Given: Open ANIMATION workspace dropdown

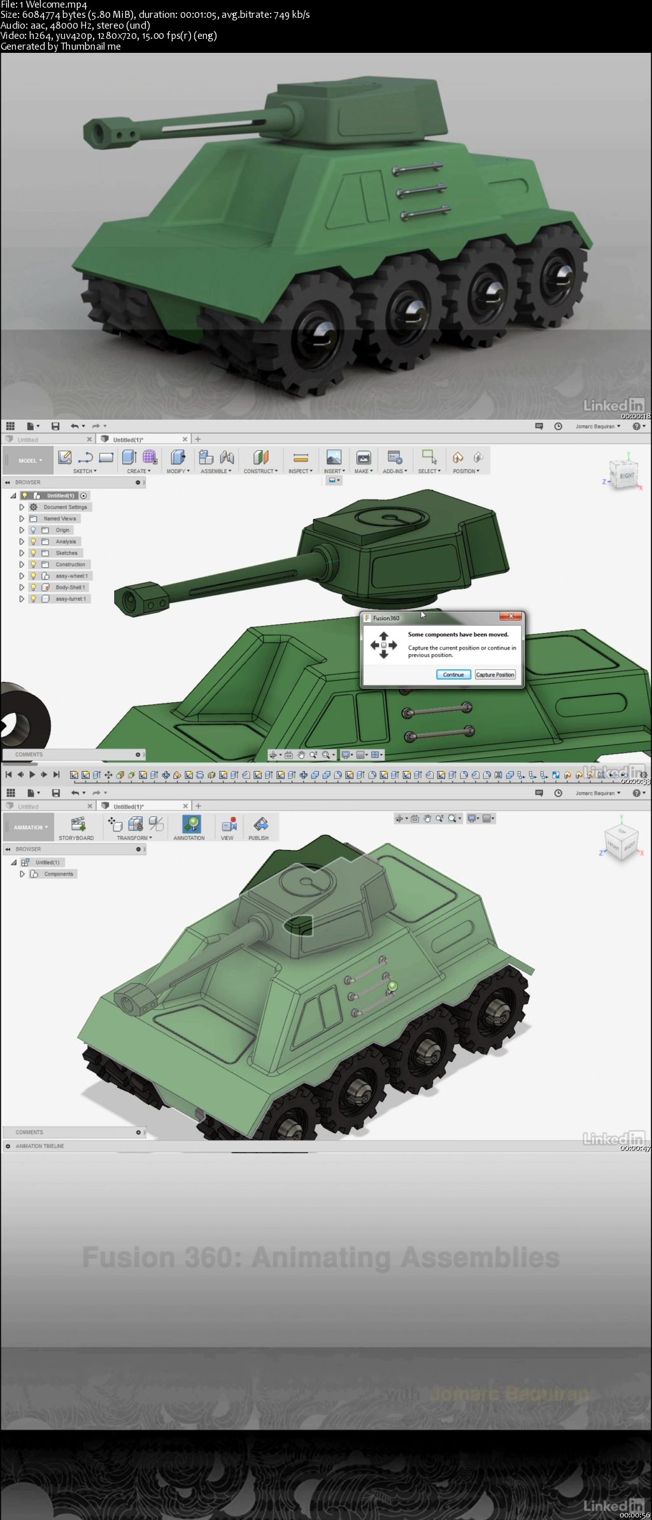Looking at the screenshot, I should [x=28, y=827].
